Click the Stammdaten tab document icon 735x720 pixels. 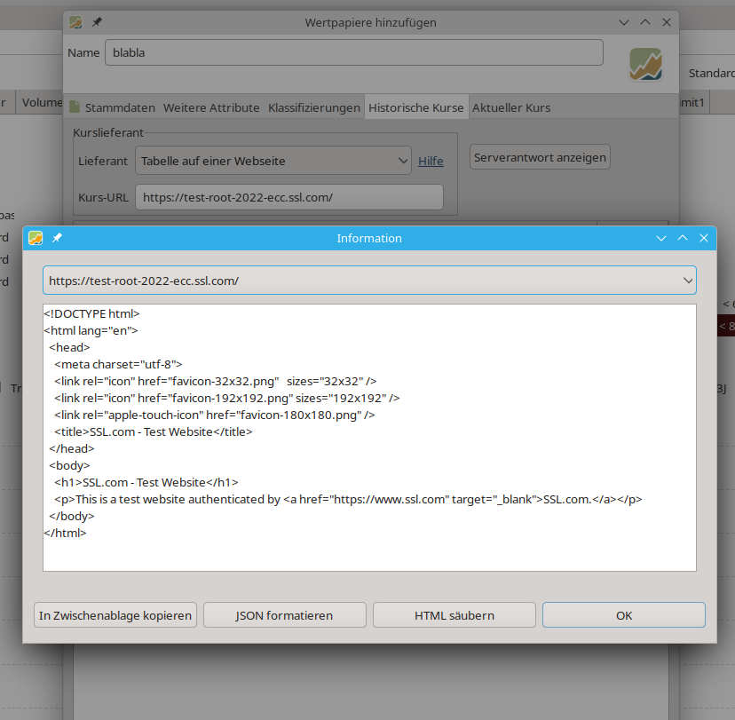75,107
